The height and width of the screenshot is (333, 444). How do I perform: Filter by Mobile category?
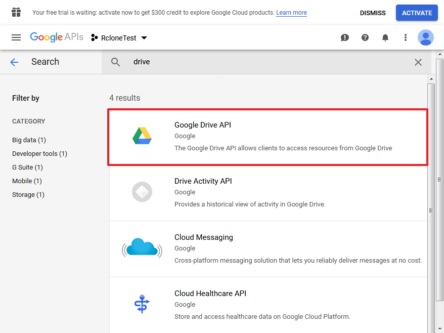click(x=27, y=181)
